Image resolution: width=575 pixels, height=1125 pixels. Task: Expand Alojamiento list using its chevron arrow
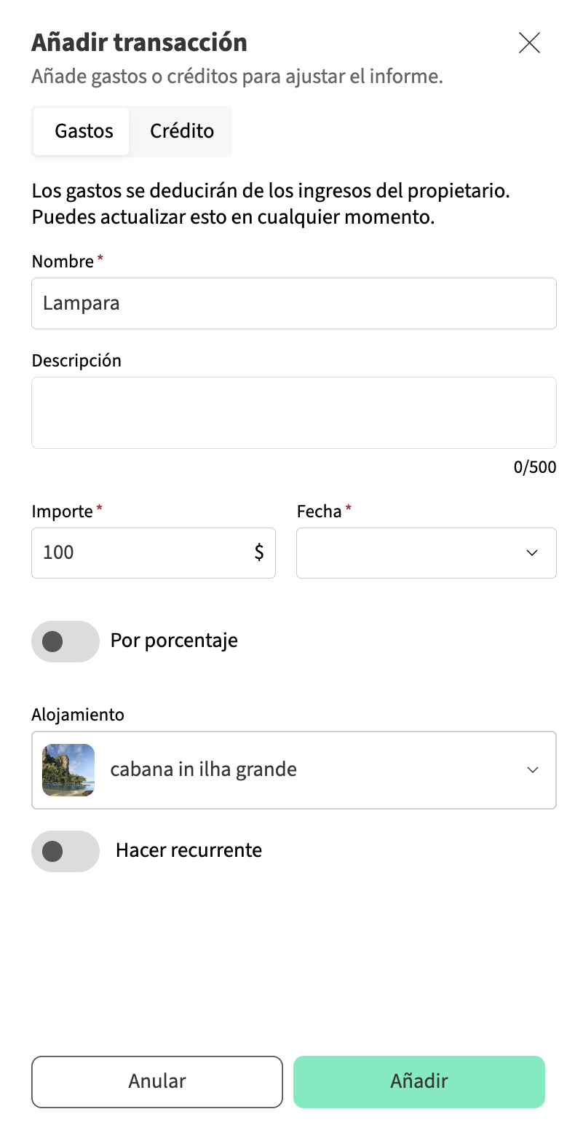tap(533, 769)
